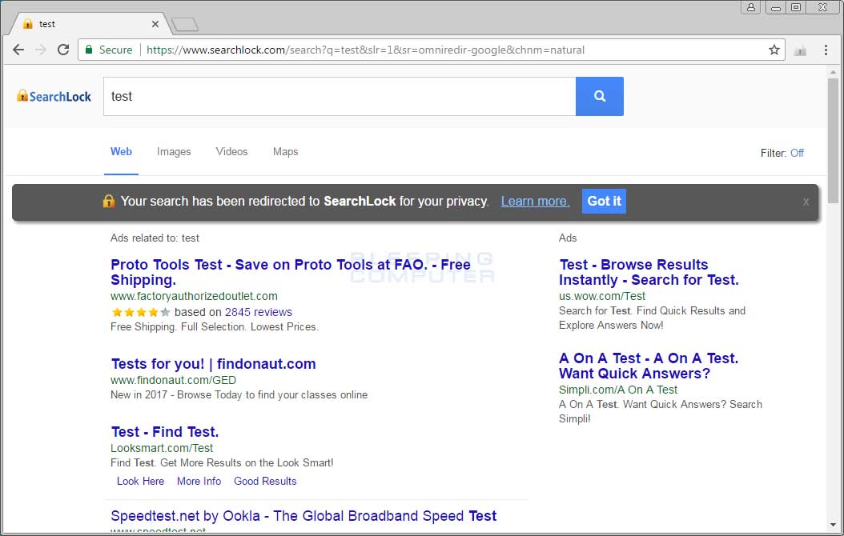This screenshot has width=844, height=536.
Task: Click the blue magnifier search button
Action: (x=600, y=96)
